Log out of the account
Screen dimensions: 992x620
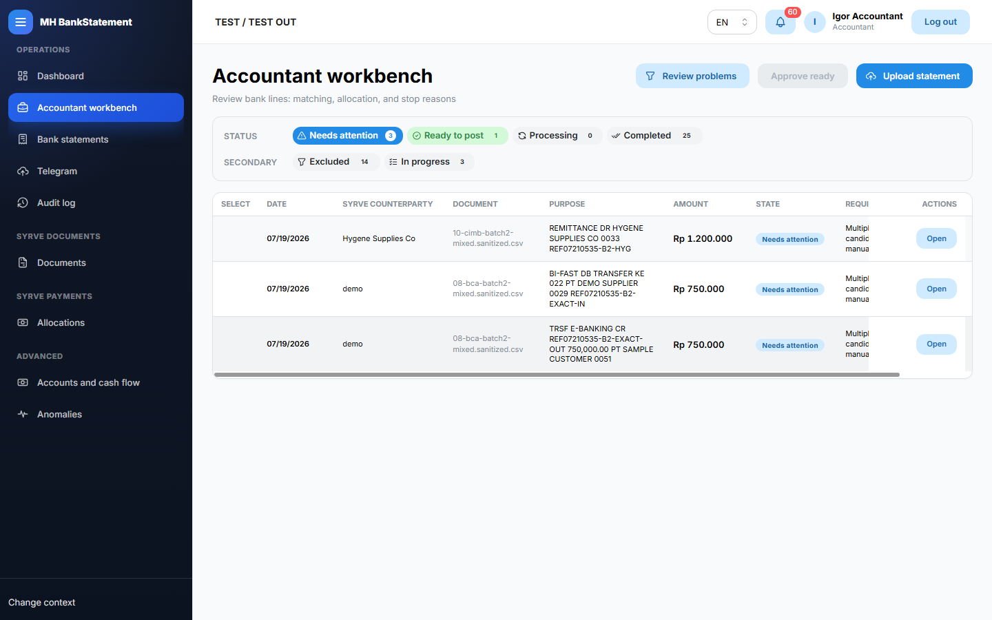(x=940, y=22)
